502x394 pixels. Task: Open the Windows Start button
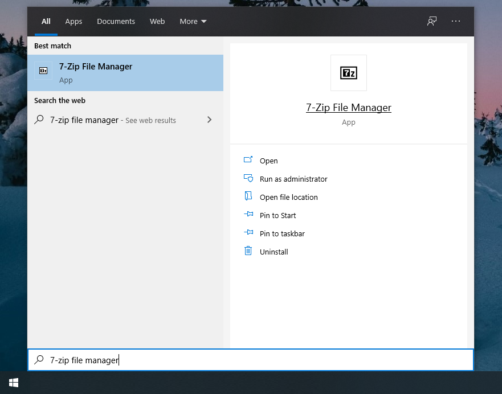tap(13, 382)
